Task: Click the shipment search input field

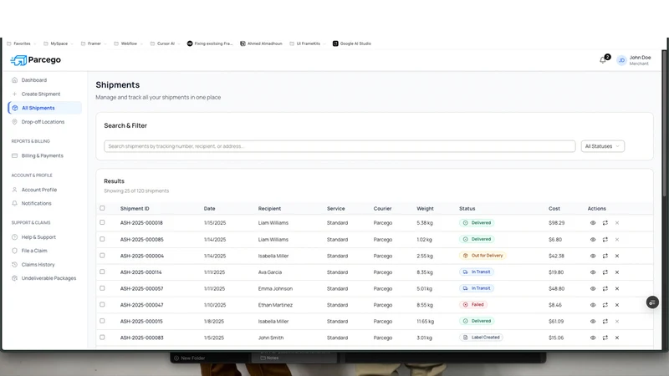Action: click(340, 146)
